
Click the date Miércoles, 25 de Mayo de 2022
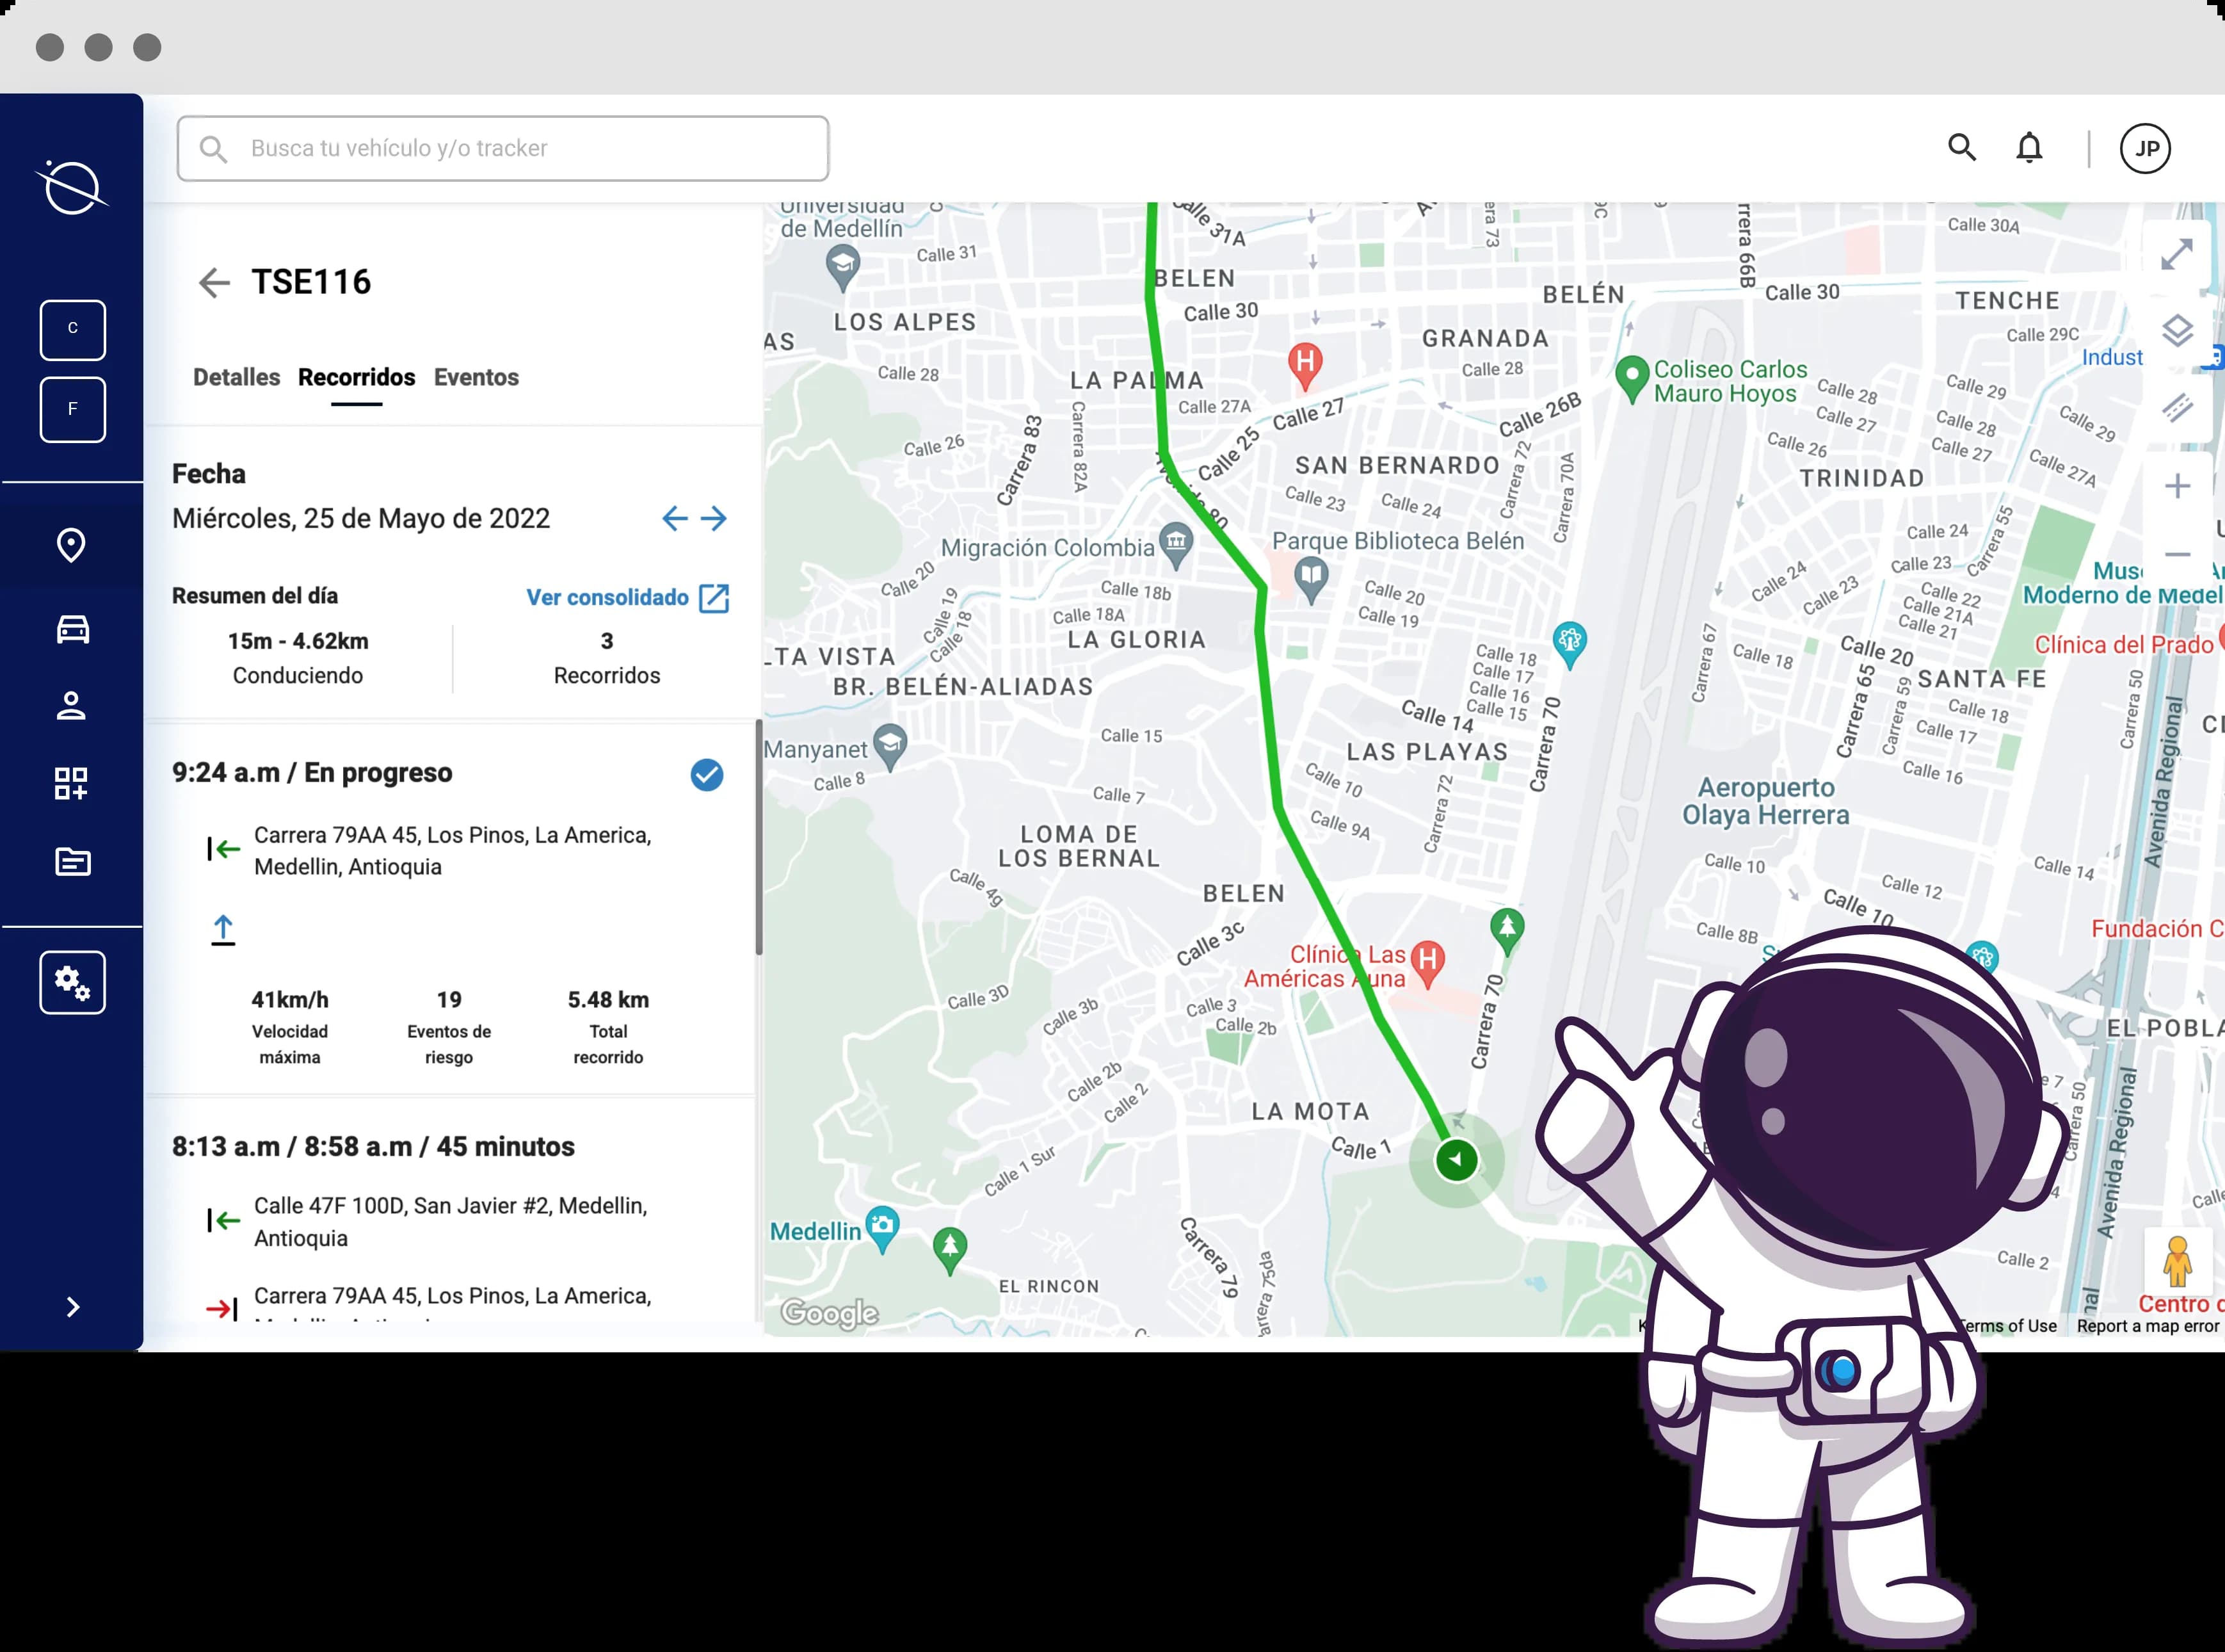(x=361, y=518)
